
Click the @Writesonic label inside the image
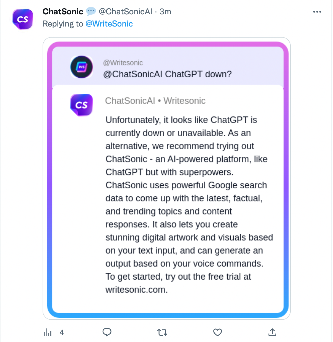point(123,63)
